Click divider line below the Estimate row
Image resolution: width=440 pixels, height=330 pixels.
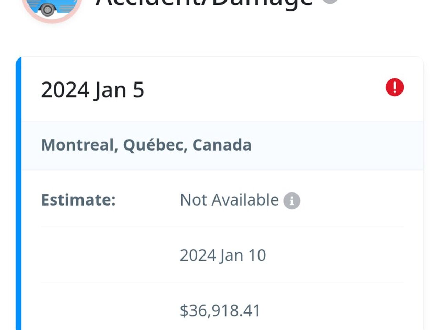click(x=222, y=227)
